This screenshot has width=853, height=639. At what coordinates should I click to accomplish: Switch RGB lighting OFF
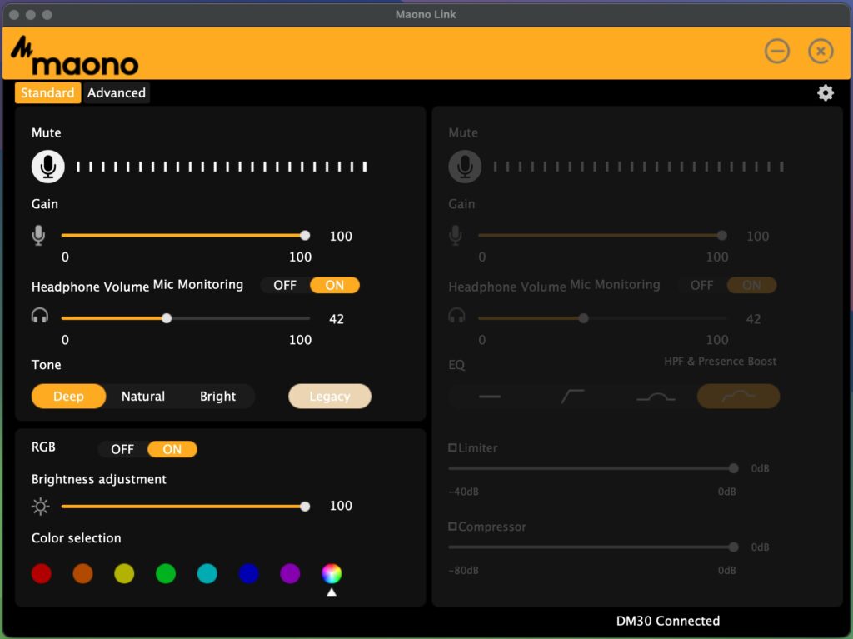click(122, 449)
